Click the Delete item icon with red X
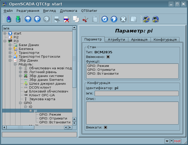 (66, 19)
